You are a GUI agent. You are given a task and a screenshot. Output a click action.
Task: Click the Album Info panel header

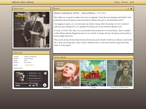(31, 53)
